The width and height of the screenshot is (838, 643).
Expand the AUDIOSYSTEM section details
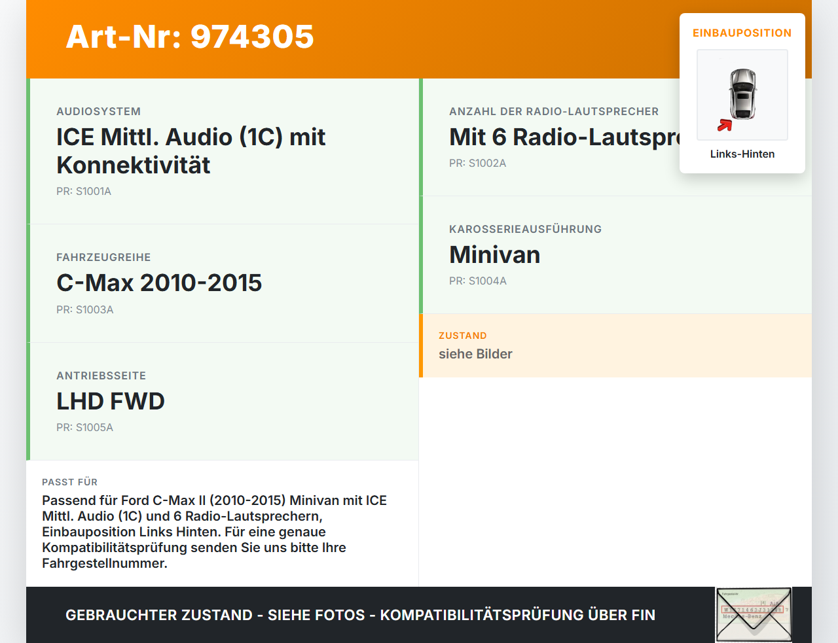(x=223, y=150)
